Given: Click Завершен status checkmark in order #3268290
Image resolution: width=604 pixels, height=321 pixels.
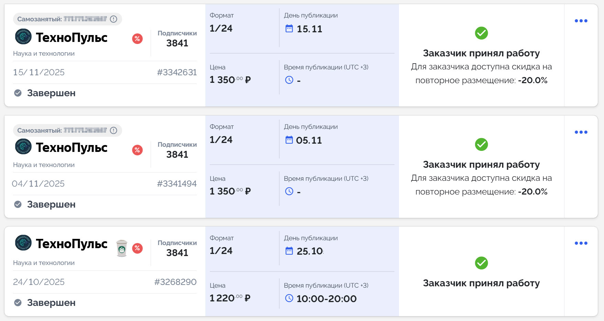Looking at the screenshot, I should (18, 303).
